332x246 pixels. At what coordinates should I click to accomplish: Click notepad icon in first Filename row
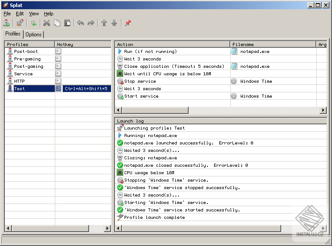coord(234,51)
